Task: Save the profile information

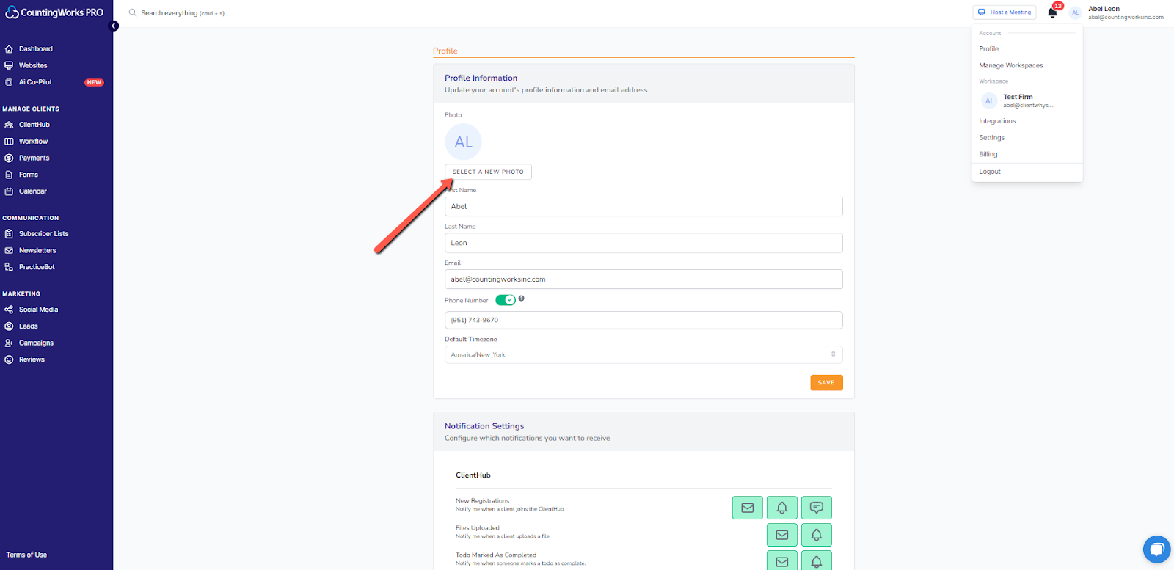Action: (826, 383)
